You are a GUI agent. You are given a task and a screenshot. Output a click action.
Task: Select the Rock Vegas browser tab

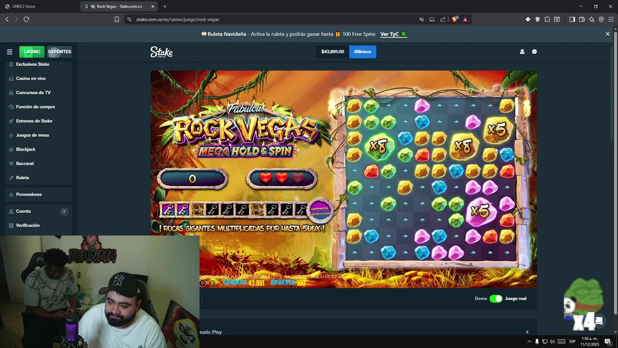click(x=119, y=6)
